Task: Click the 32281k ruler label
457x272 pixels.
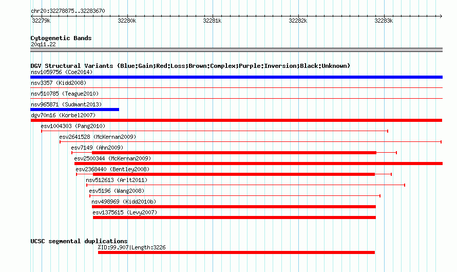Action: pyautogui.click(x=212, y=21)
